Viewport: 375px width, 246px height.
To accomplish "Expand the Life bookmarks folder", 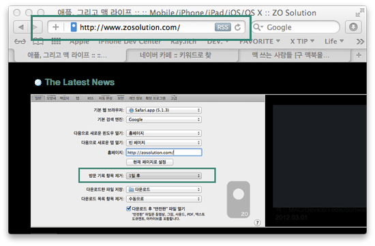I will click(334, 42).
